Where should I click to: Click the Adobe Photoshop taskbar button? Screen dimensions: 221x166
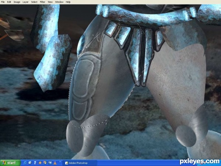pos(80,163)
